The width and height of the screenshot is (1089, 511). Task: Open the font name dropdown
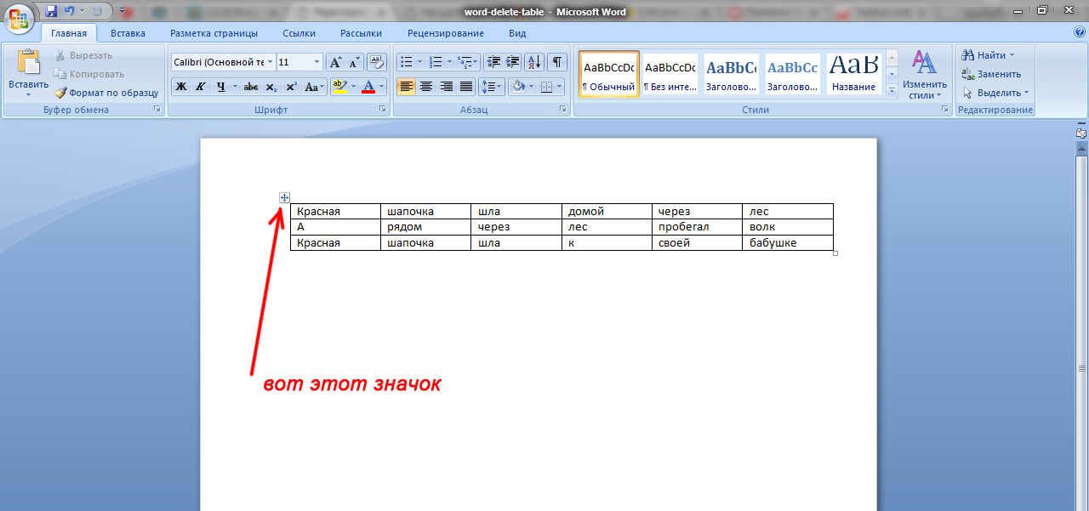tap(270, 62)
